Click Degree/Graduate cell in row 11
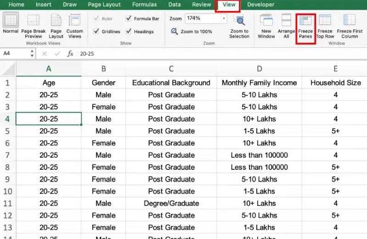The image size is (367, 239). coord(171,203)
